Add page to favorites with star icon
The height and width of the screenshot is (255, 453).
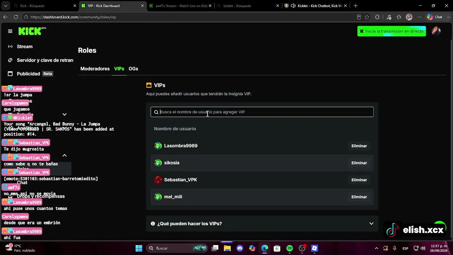[367, 17]
